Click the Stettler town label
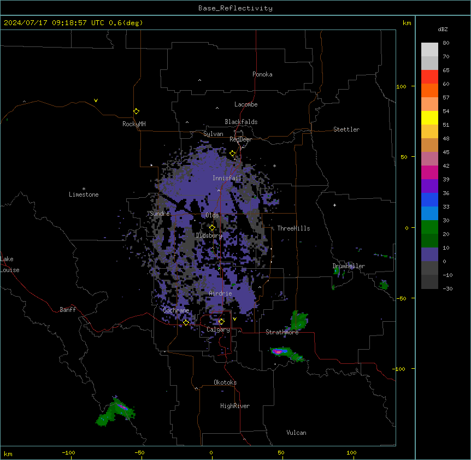471x460 pixels. point(346,129)
